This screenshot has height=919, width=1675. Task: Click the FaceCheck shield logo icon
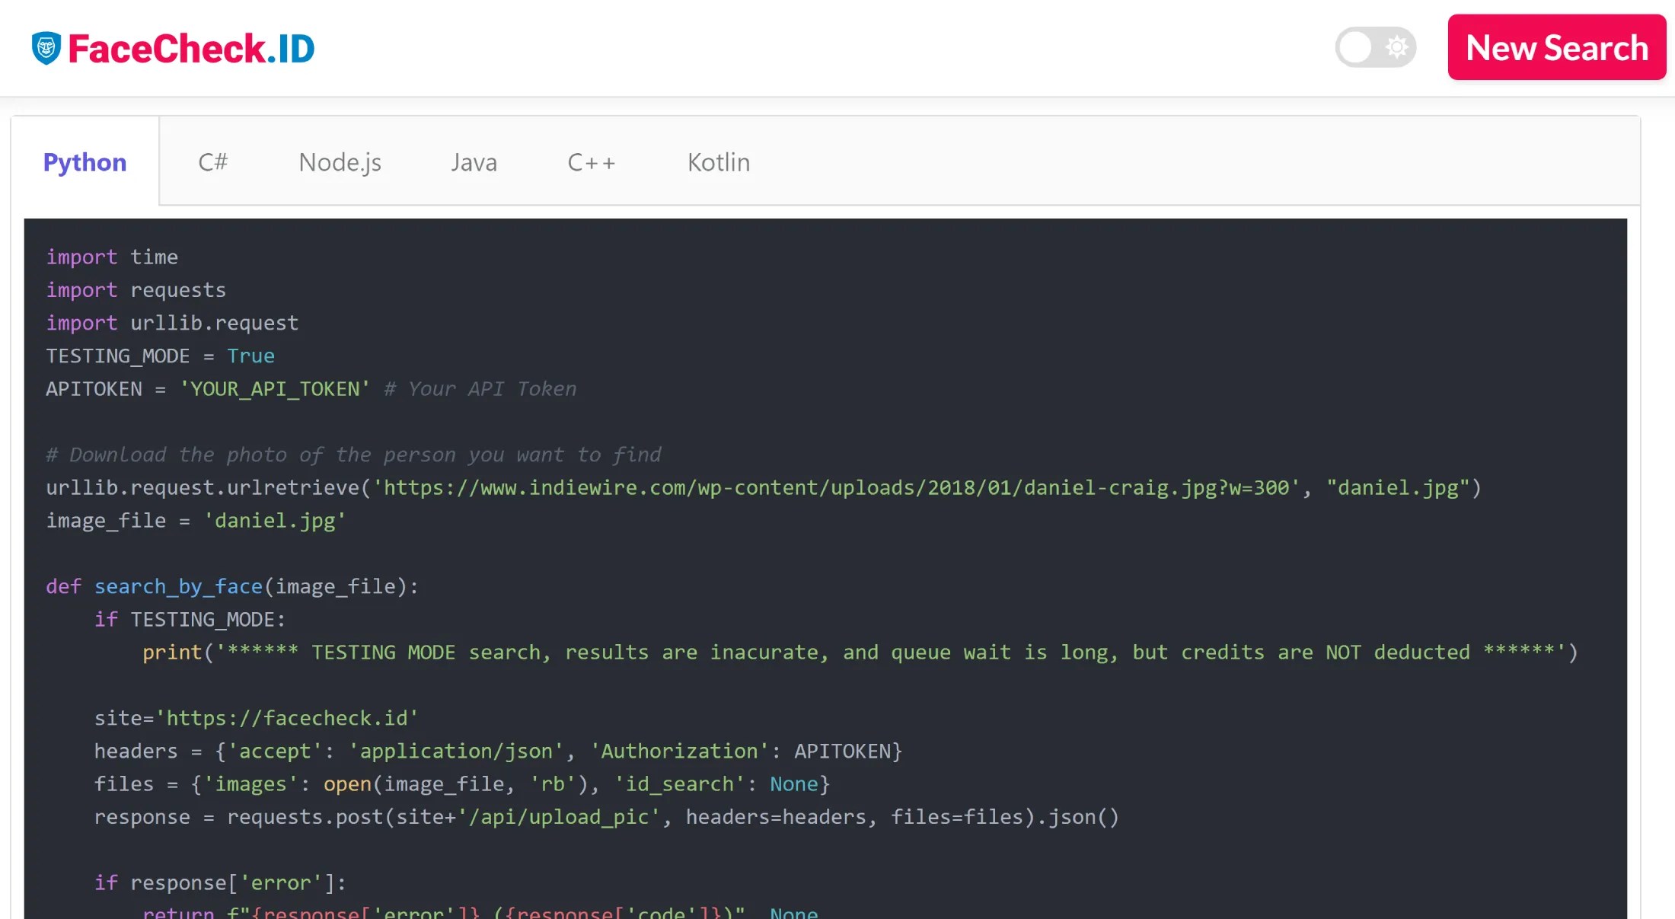[x=46, y=48]
